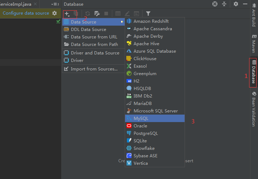Hide the Database panel with minus icon

[x=245, y=4]
